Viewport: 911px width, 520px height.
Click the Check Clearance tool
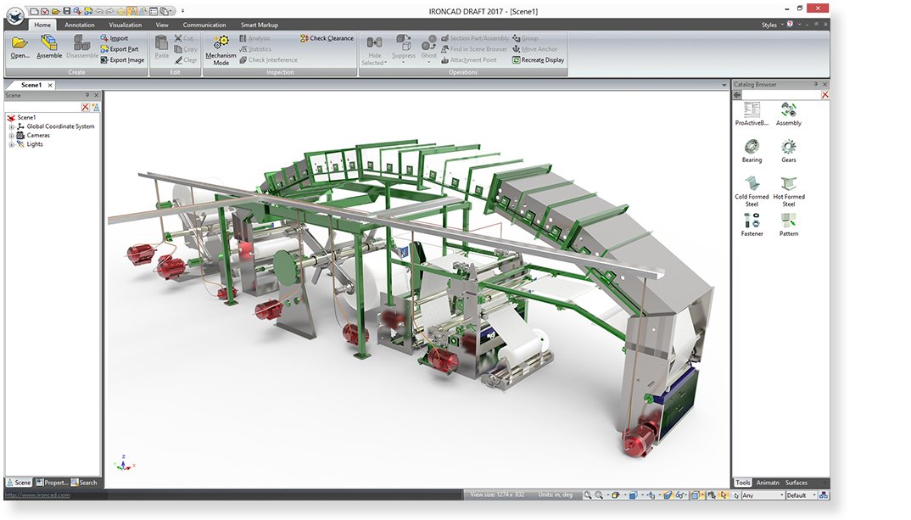tap(327, 38)
